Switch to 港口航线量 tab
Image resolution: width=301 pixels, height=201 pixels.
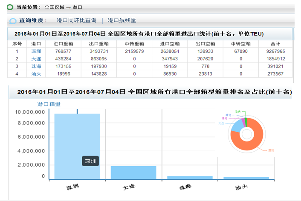[122, 20]
